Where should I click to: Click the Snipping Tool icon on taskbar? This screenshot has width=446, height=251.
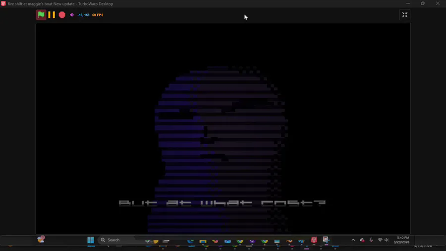(x=326, y=240)
